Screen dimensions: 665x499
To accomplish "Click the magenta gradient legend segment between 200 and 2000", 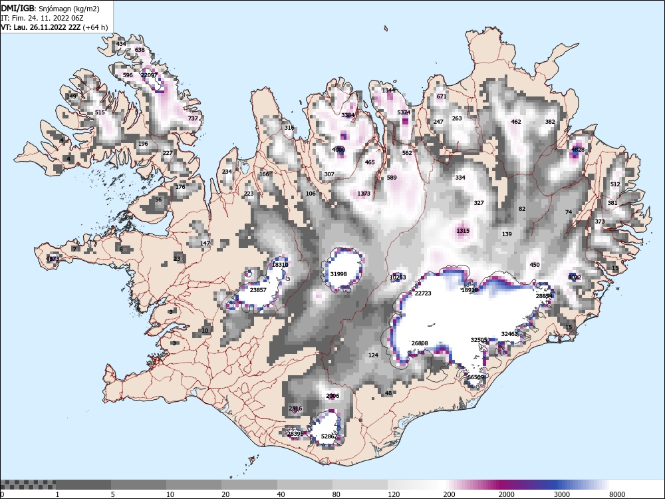I will (471, 484).
